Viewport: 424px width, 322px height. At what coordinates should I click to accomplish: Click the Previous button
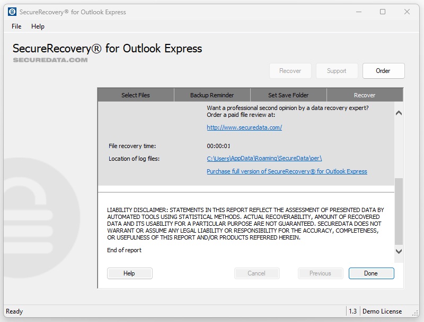tap(320, 273)
